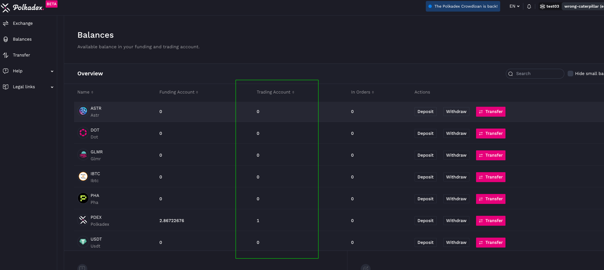Open the EN language dropdown

[x=514, y=6]
